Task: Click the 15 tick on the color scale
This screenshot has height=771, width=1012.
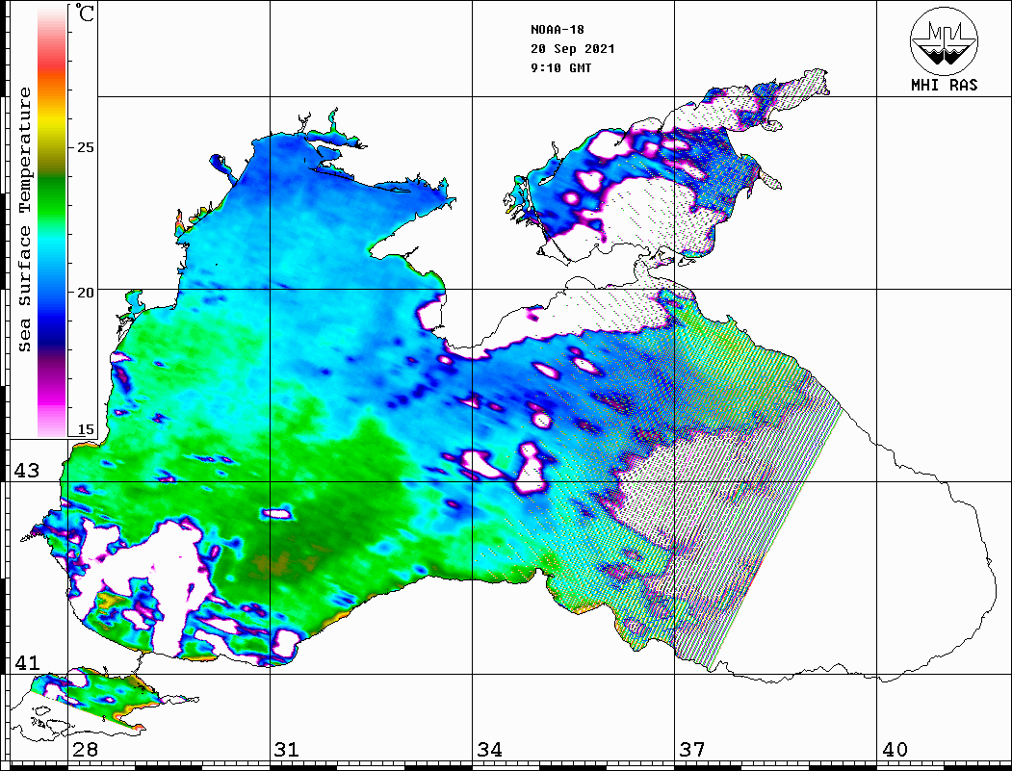Action: click(x=85, y=429)
